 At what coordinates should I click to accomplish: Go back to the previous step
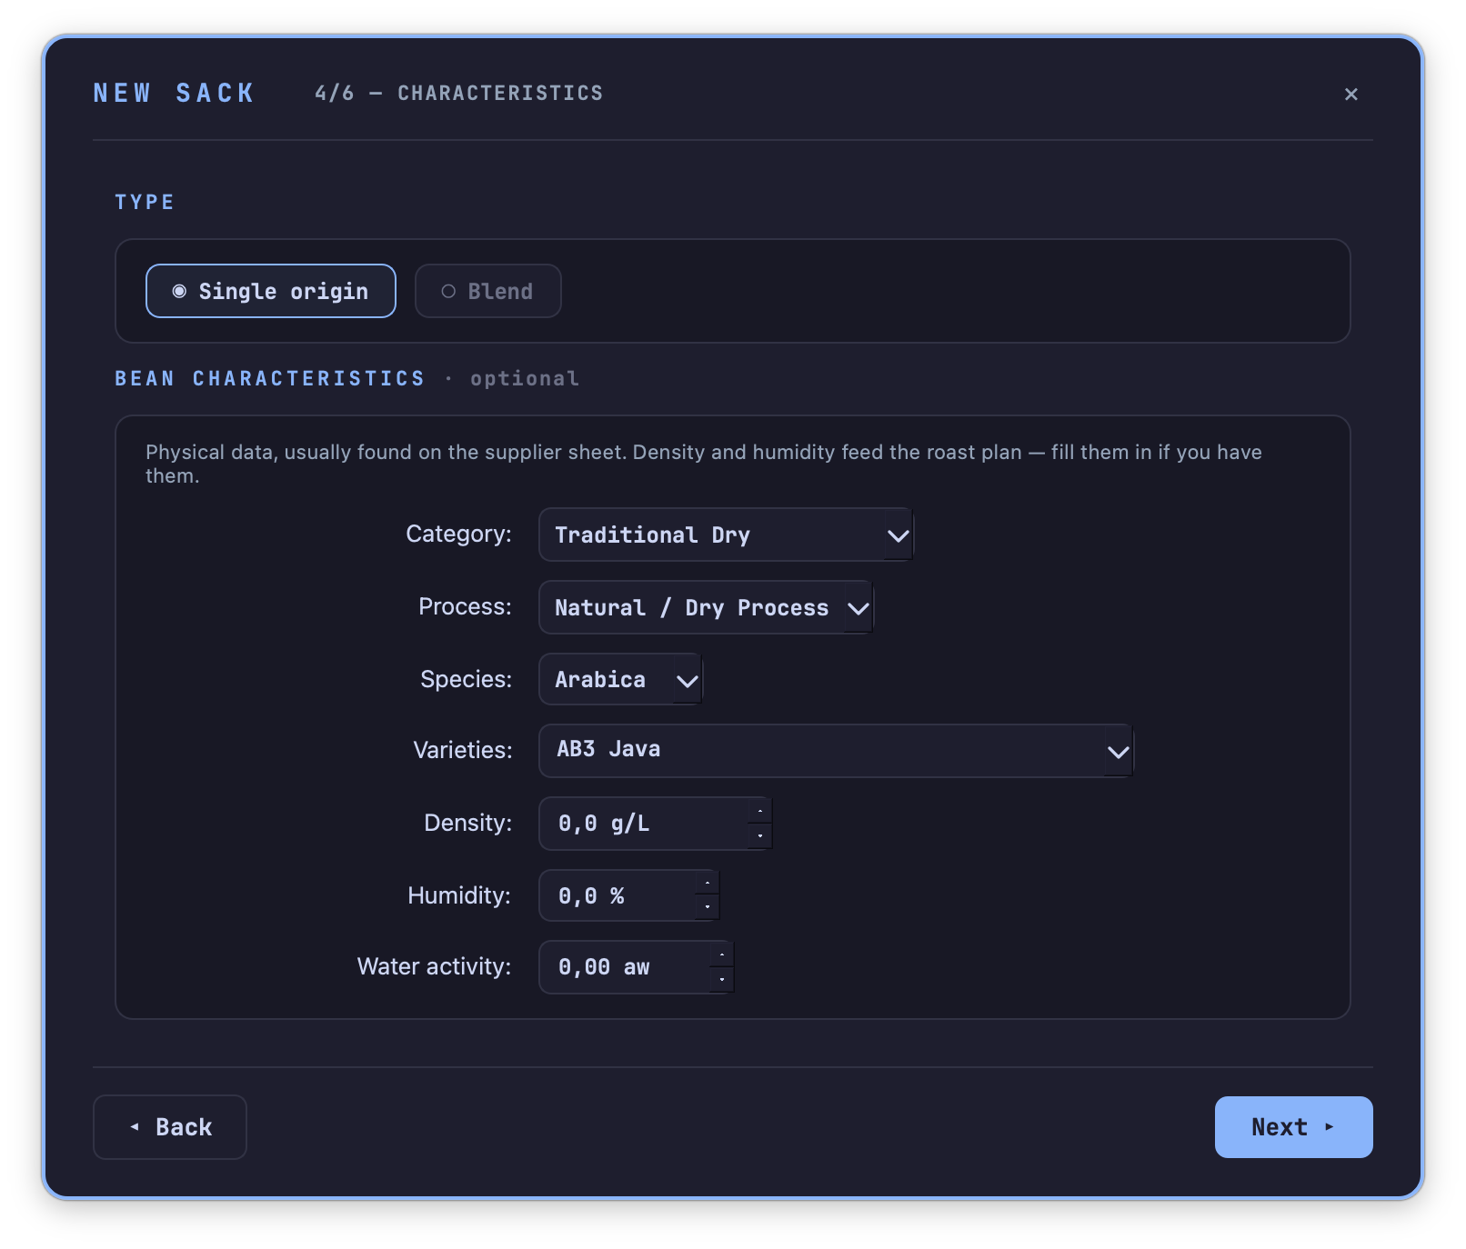pos(170,1127)
